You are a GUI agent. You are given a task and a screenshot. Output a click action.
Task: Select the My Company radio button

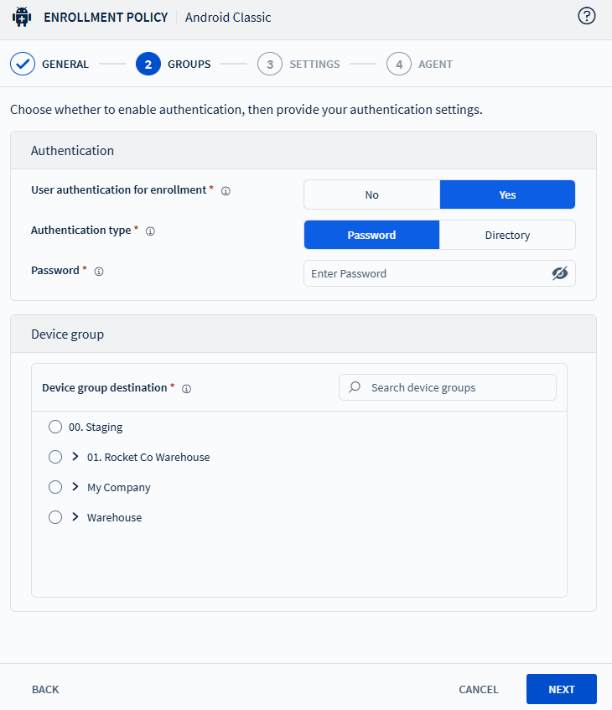pos(55,487)
